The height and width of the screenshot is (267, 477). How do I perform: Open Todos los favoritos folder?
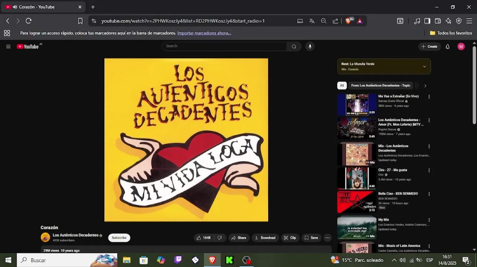[x=451, y=33]
